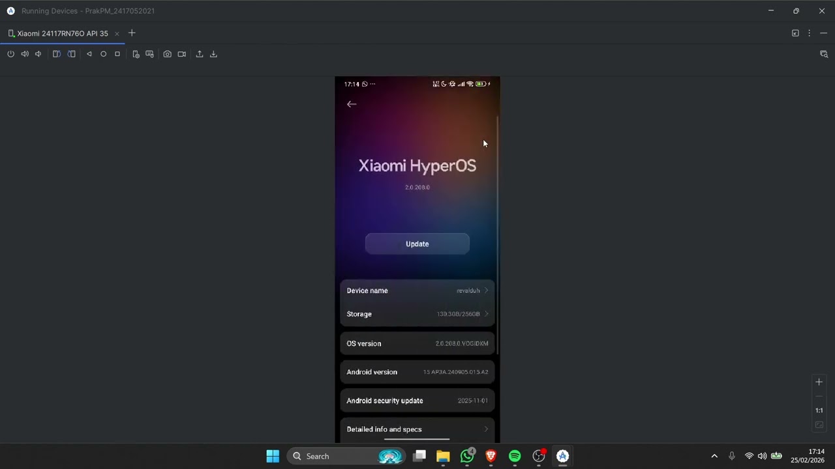835x469 pixels.
Task: Set zoom to 1:1 actual size
Action: (819, 410)
